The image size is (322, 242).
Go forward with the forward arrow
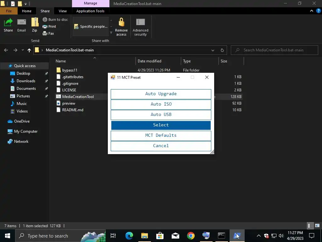point(15,50)
